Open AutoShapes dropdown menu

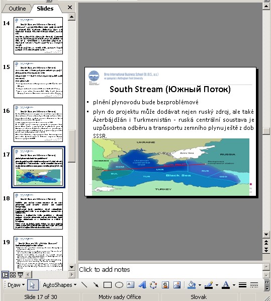point(59,285)
